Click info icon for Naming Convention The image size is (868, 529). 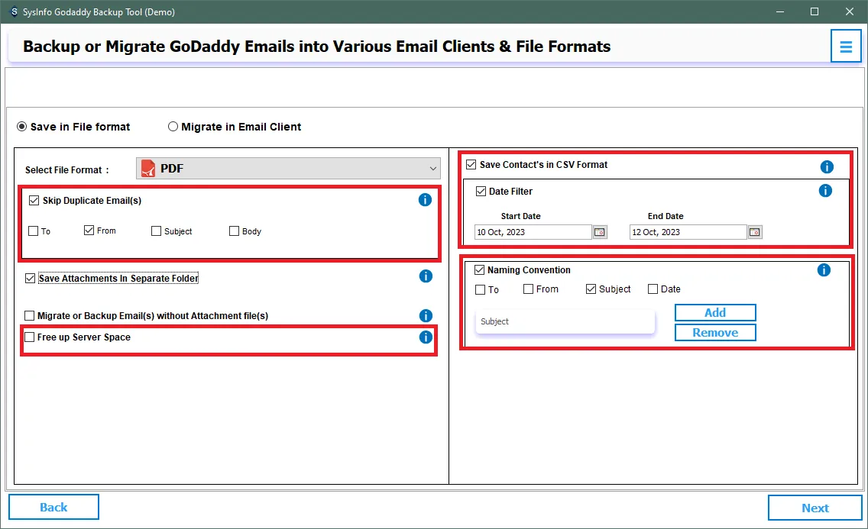[x=824, y=270]
